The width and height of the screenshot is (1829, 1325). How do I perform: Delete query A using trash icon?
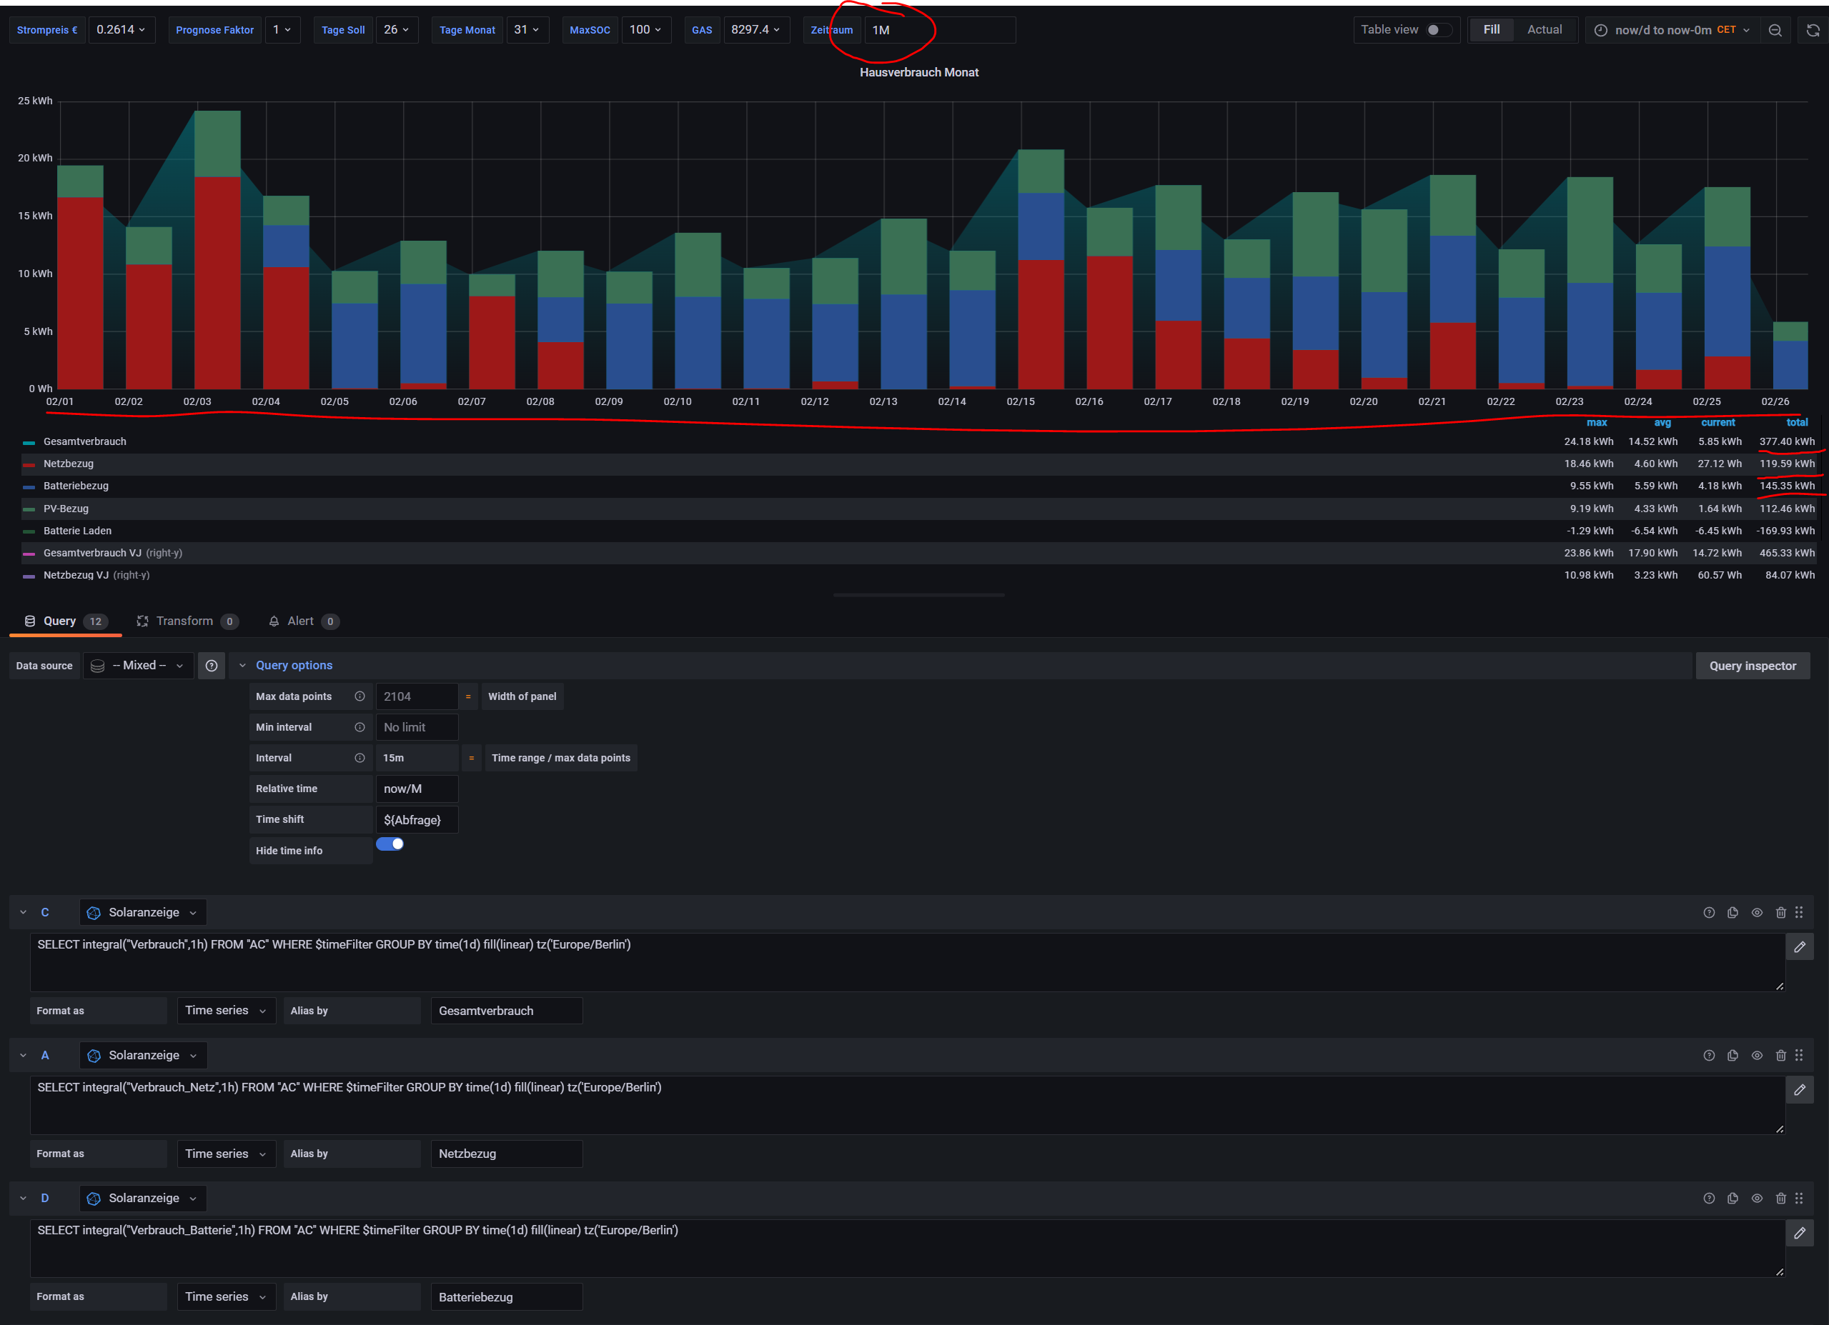click(1780, 1055)
